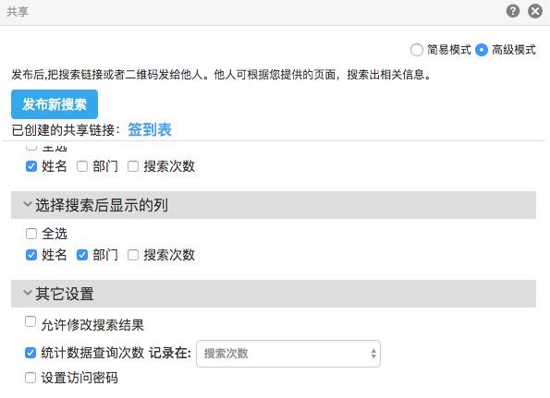
Task: Select the 简易模式 radio button
Action: click(x=417, y=50)
